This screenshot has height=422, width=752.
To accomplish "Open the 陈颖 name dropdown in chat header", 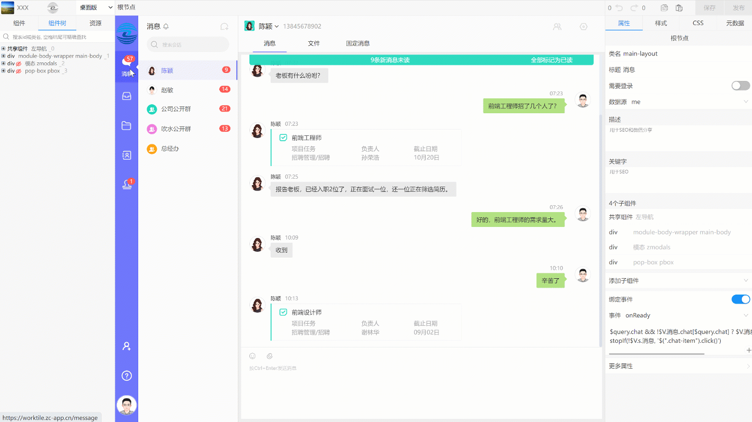I will (269, 26).
